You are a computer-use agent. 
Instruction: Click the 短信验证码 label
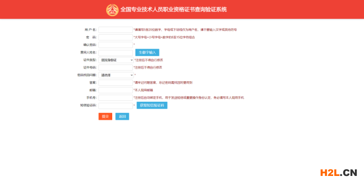tap(88, 105)
